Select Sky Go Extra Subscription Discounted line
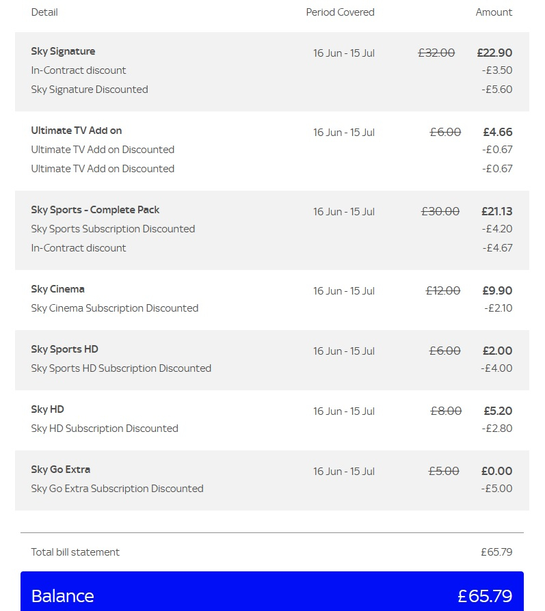 (x=118, y=489)
